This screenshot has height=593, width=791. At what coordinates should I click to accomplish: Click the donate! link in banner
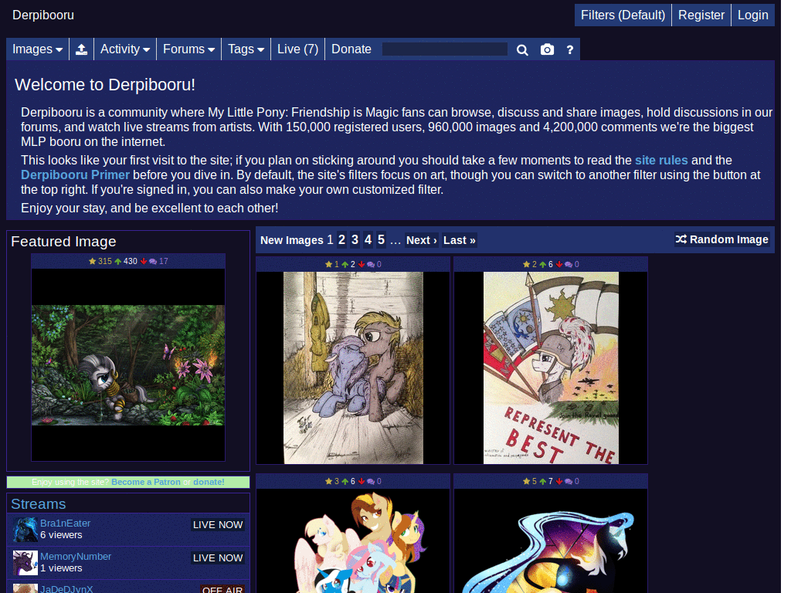pos(209,482)
